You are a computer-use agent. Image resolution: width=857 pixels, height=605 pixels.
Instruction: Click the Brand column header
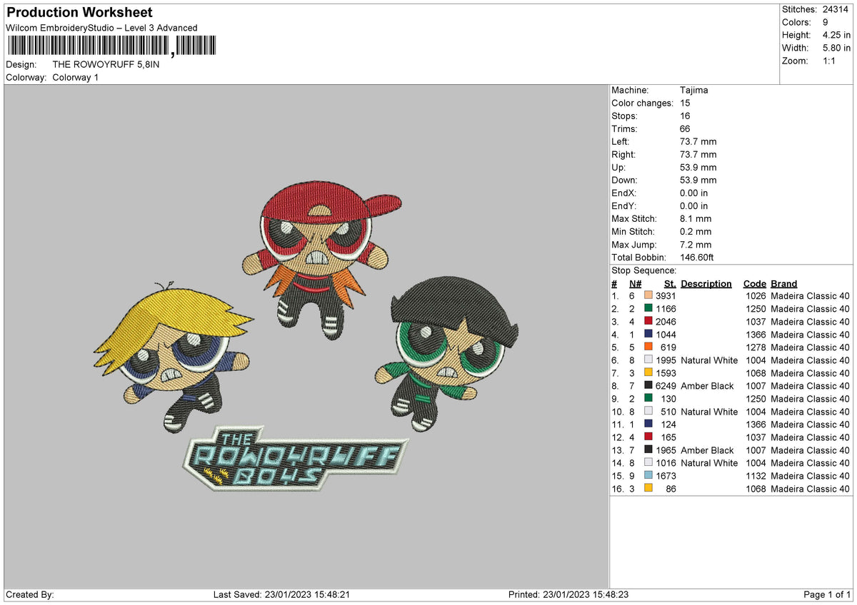783,283
